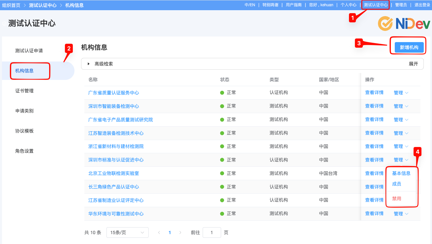Open the 15条/页 page size dropdown
The image size is (432, 244).
(128, 232)
